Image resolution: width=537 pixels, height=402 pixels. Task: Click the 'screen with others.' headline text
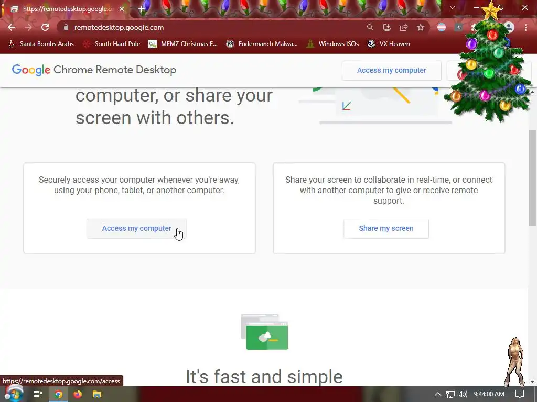(155, 118)
